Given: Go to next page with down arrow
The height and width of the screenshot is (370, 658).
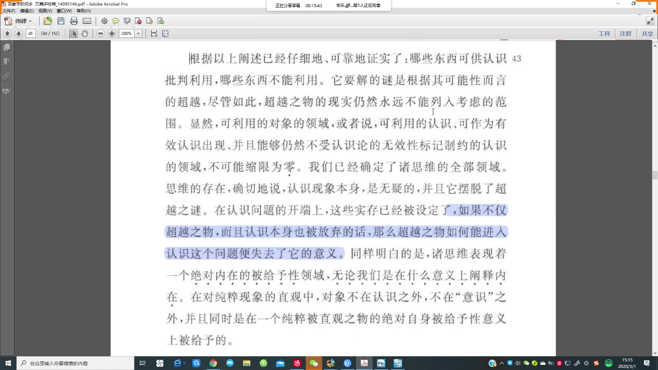Looking at the screenshot, I should 19,33.
